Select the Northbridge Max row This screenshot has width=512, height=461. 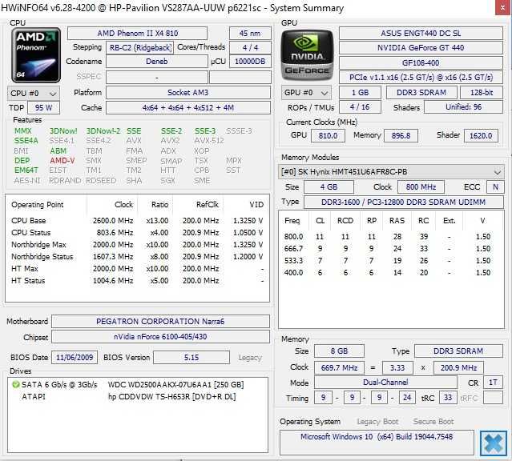[137, 245]
